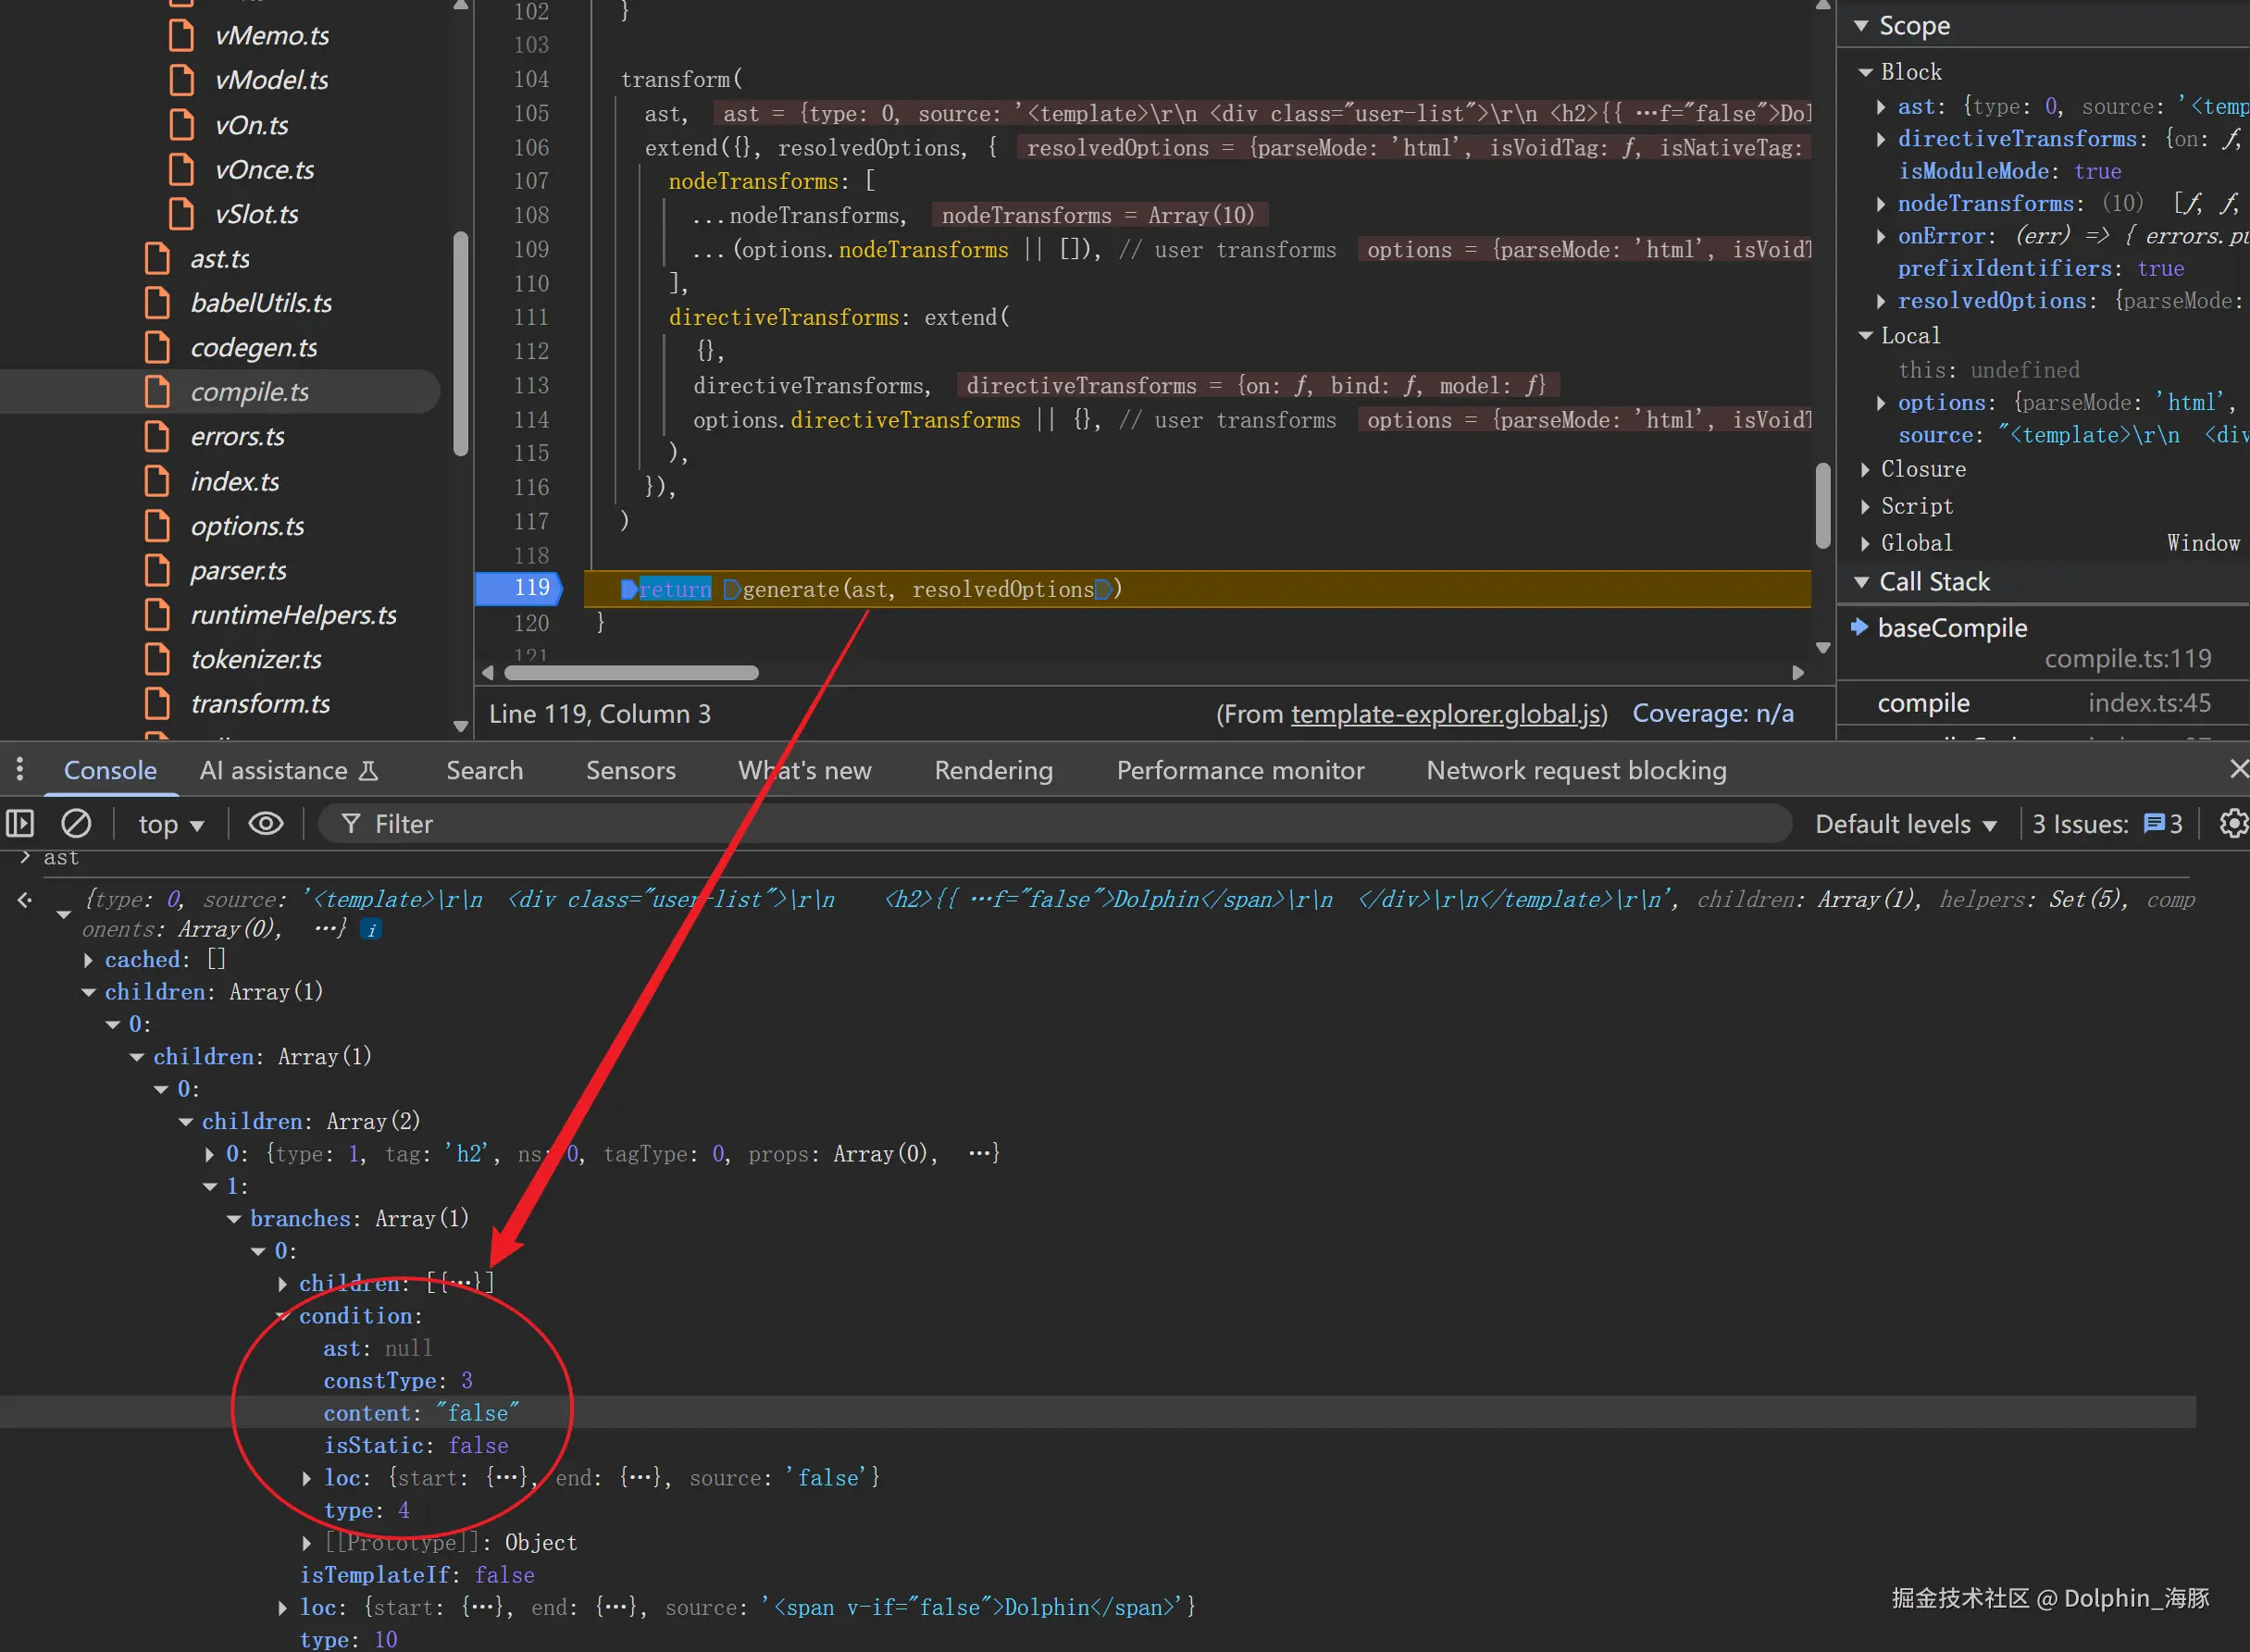Open the drawer's three-dot more options menu
Image resolution: width=2250 pixels, height=1652 pixels.
point(20,770)
